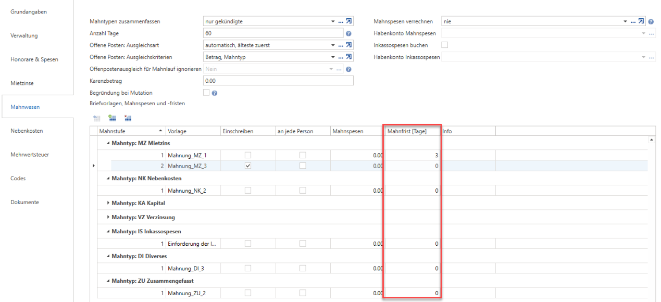Open the help icon beside Begründung bei Mutation
Screen dimensions: 661x302
(x=214, y=93)
